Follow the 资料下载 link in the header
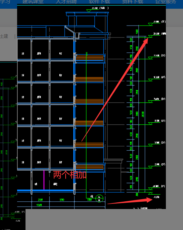This screenshot has width=183, height=230. click(133, 2)
